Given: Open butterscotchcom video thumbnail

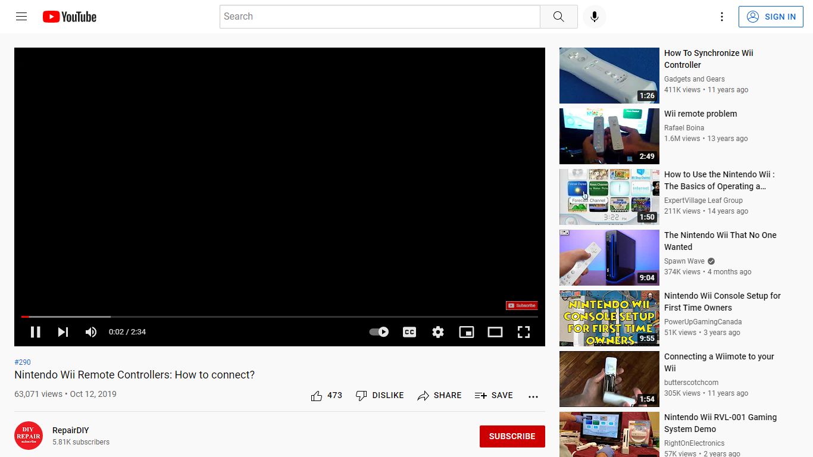Looking at the screenshot, I should point(609,379).
